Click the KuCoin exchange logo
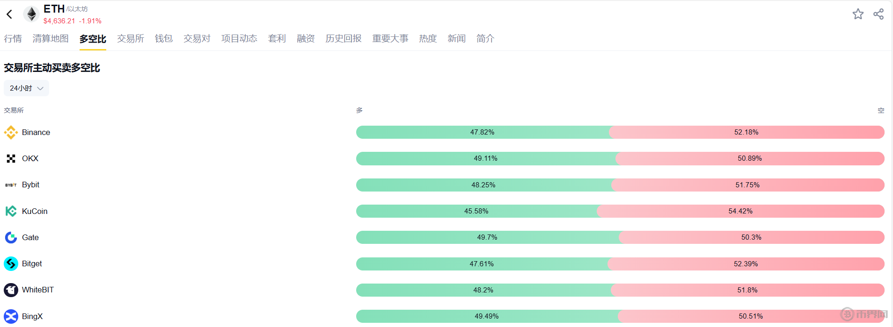Viewport: 893px width, 327px height. click(11, 211)
